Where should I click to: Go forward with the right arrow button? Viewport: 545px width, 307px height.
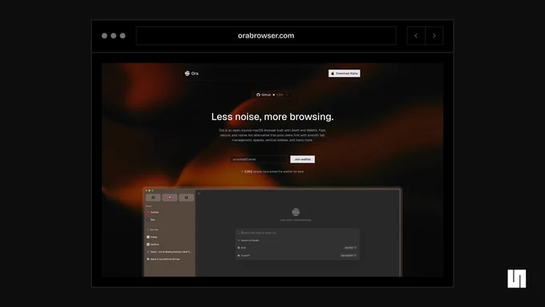434,35
